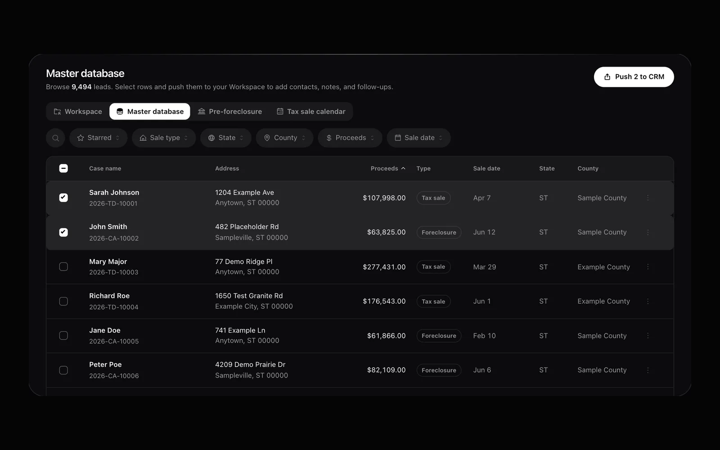Click the Push 2 to CRM button
The image size is (720, 450).
(634, 77)
